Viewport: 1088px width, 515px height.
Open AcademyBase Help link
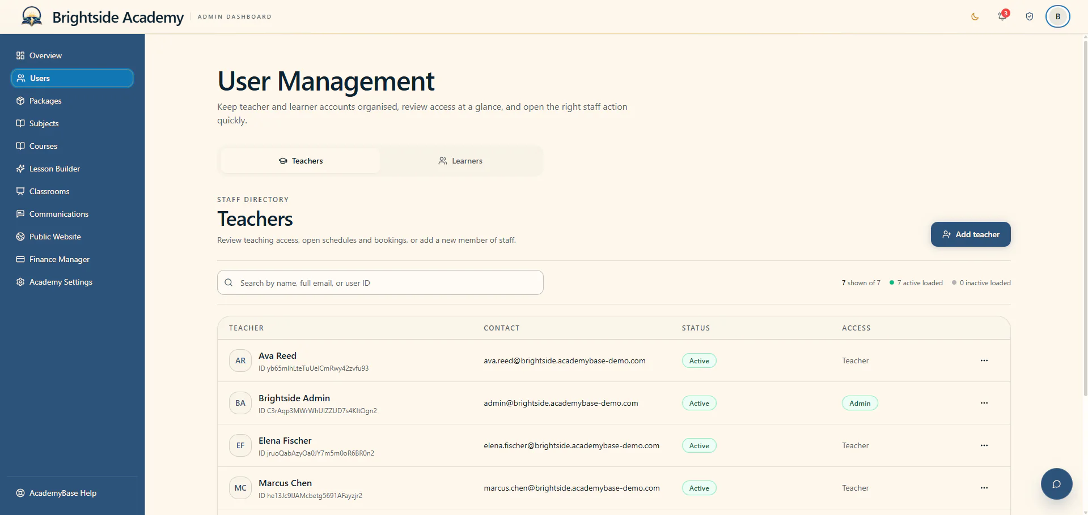coord(73,493)
